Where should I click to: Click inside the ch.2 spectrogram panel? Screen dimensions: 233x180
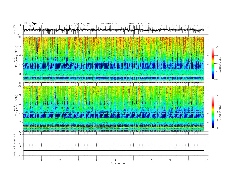click(113, 109)
